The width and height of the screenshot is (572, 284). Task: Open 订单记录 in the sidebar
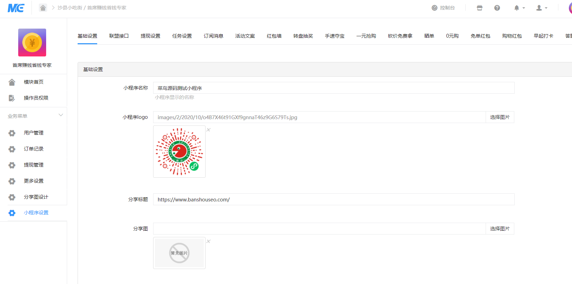(34, 149)
